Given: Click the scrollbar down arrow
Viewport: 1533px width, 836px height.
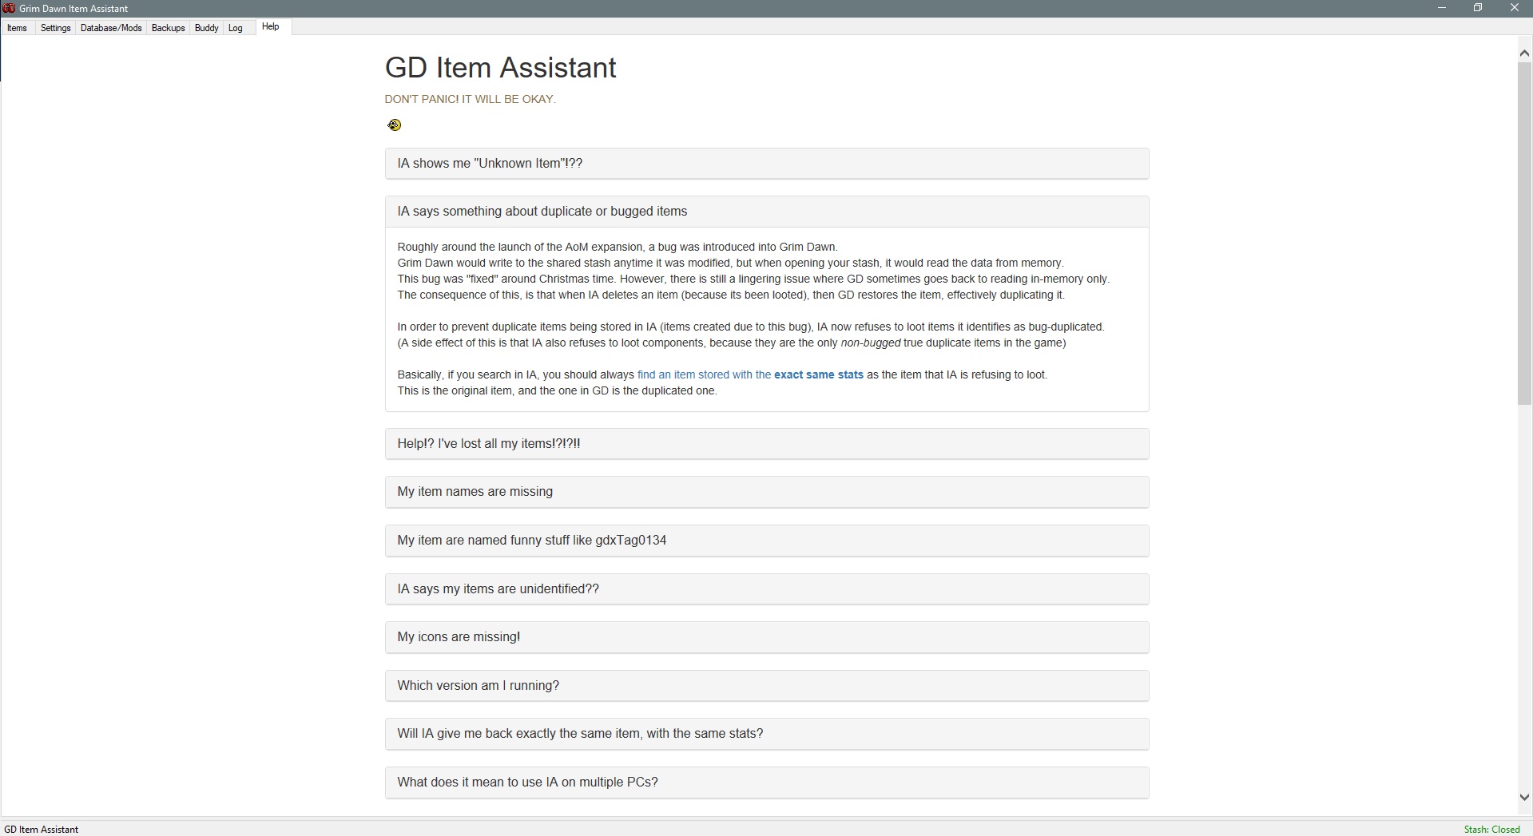Looking at the screenshot, I should tap(1524, 797).
